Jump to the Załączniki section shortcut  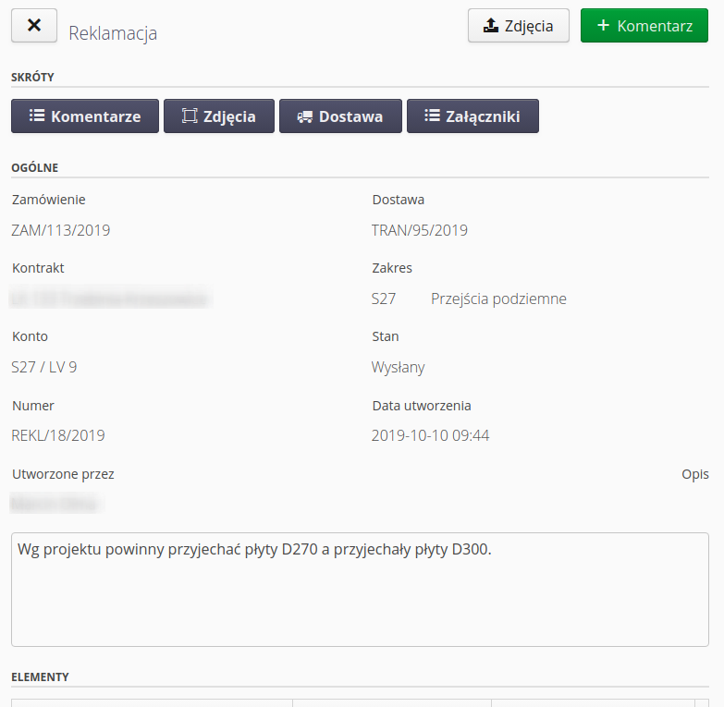[472, 116]
